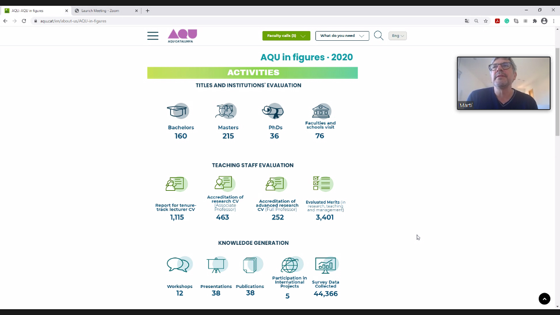560x315 pixels.
Task: Expand the Faculty calls (3) dropdown
Action: (x=286, y=36)
